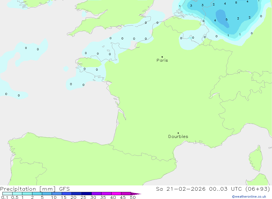272x199 pixels.
Task: Pick the 10–15 mm legend color swatch
Action: pyautogui.click(x=57, y=194)
